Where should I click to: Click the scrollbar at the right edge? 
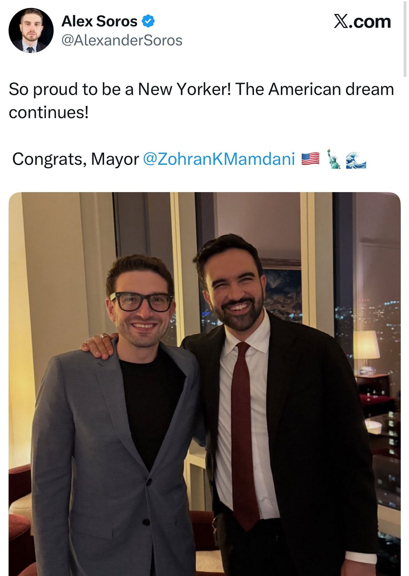click(x=405, y=39)
